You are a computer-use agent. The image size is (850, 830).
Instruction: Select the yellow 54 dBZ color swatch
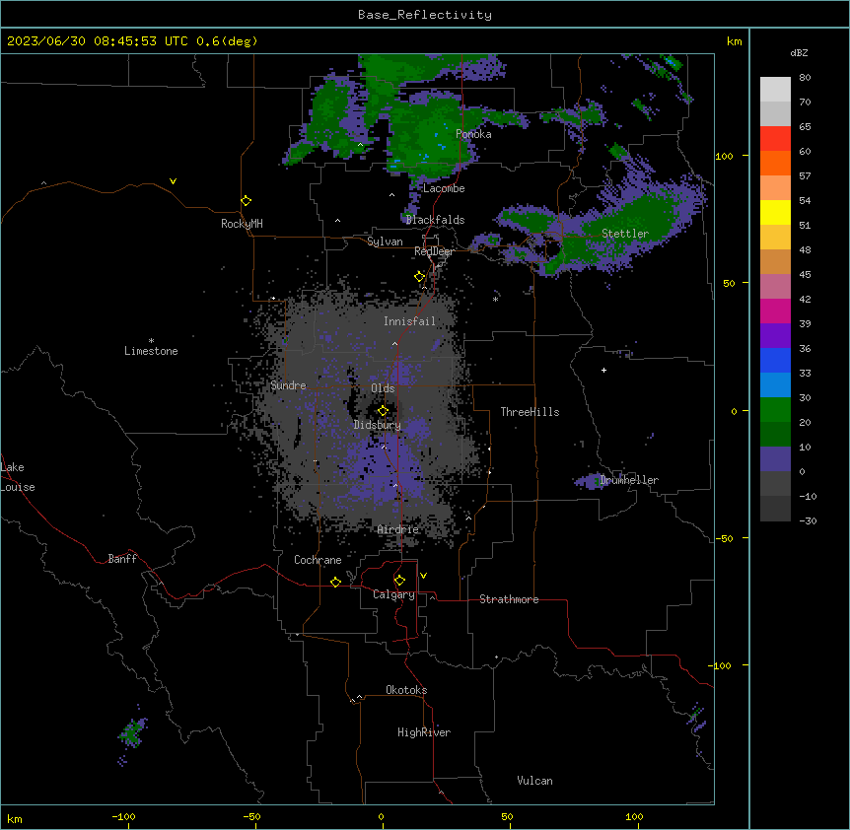coord(775,212)
